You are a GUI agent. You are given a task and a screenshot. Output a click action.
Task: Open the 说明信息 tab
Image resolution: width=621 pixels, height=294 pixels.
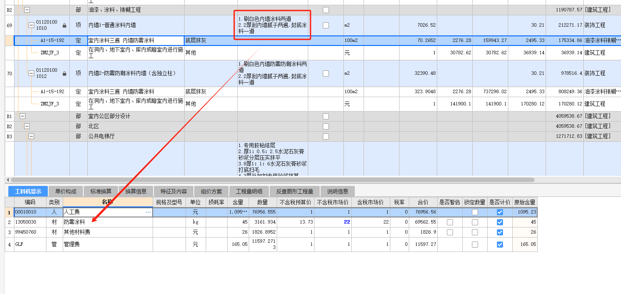pyautogui.click(x=338, y=192)
